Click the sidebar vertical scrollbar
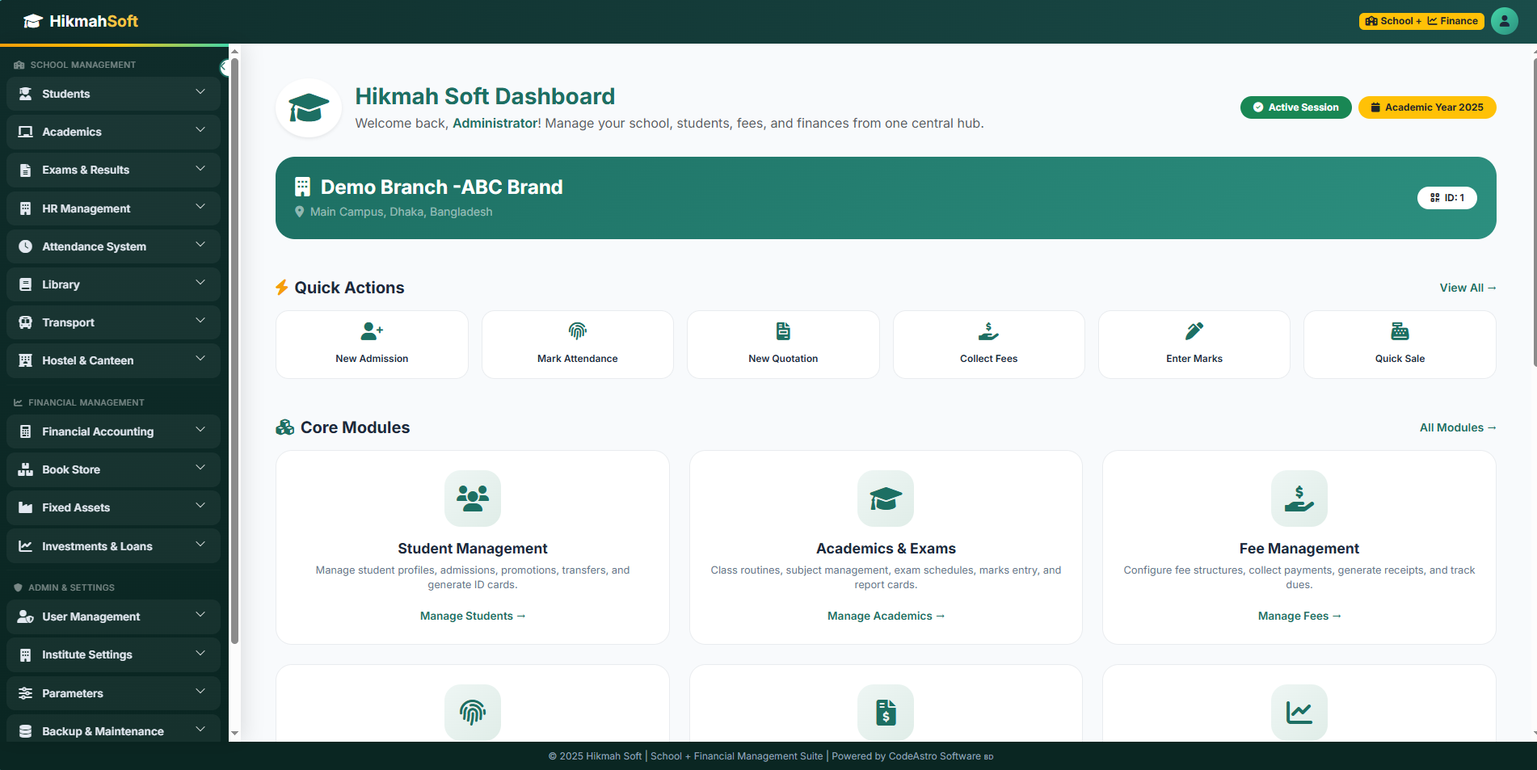 point(234,351)
